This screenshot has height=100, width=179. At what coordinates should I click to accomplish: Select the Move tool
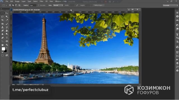[x=7, y=13]
